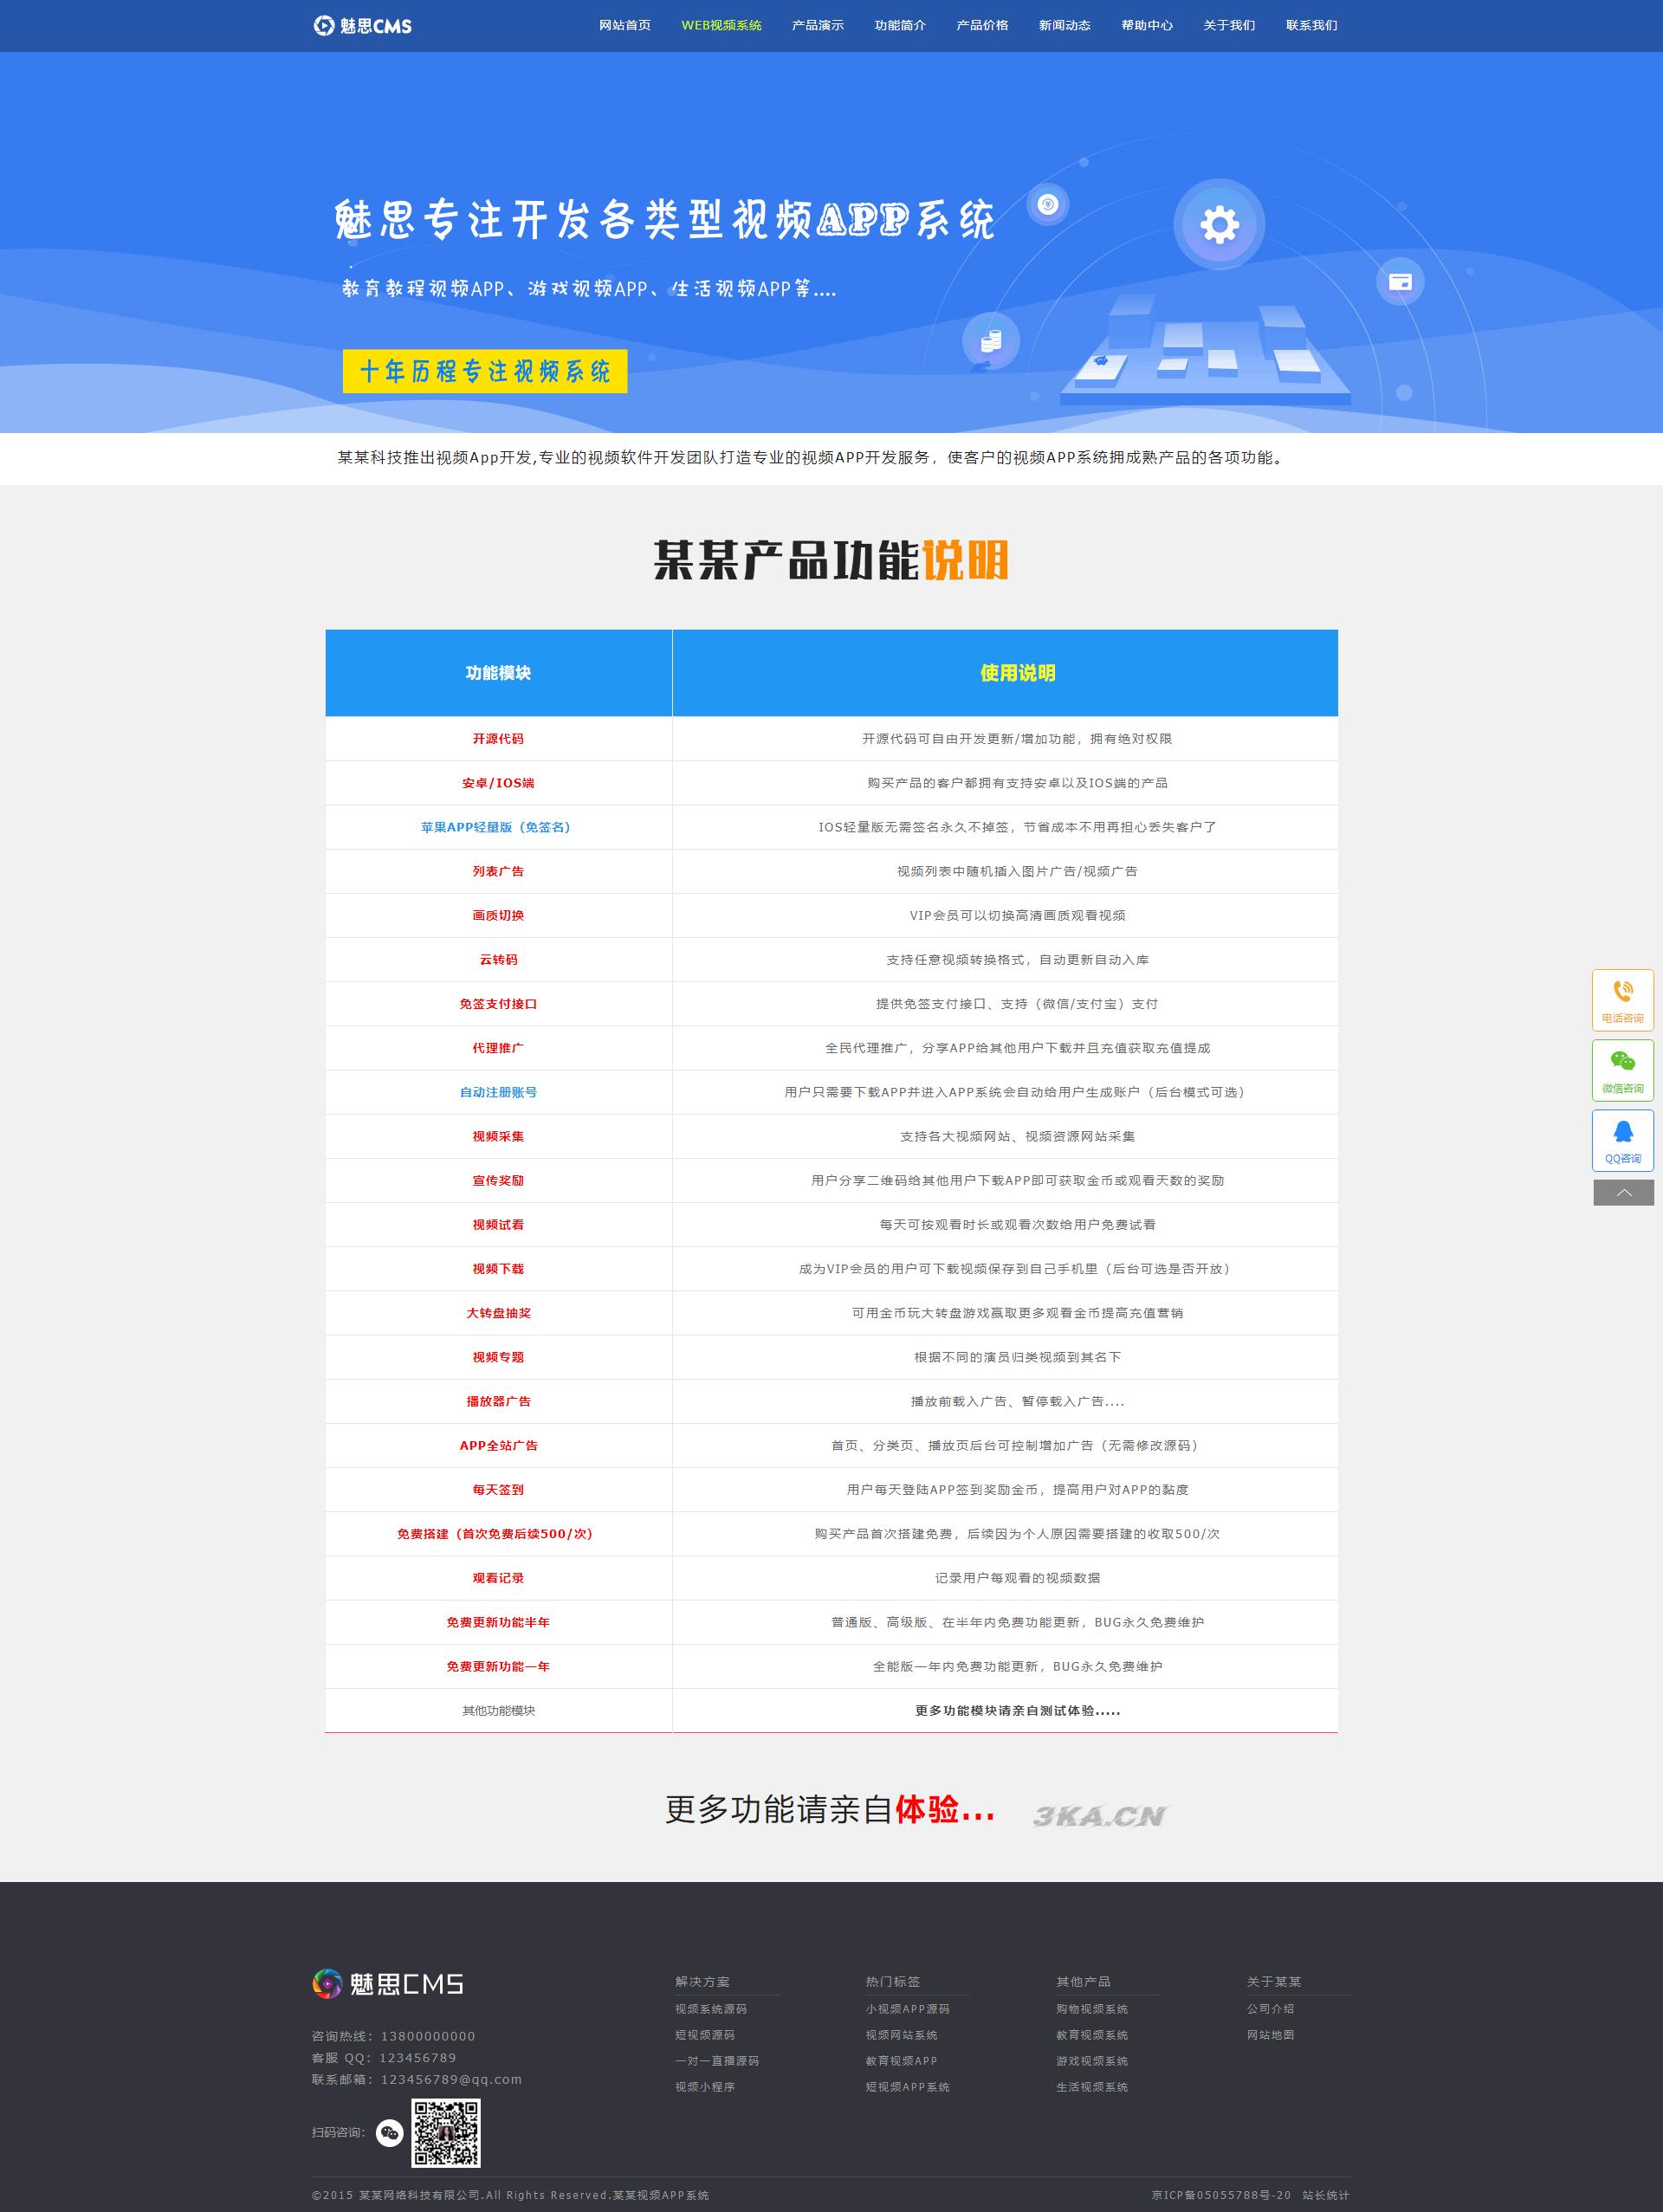Open the 网站地图 link in the footer
This screenshot has width=1663, height=2212.
(x=1270, y=2035)
